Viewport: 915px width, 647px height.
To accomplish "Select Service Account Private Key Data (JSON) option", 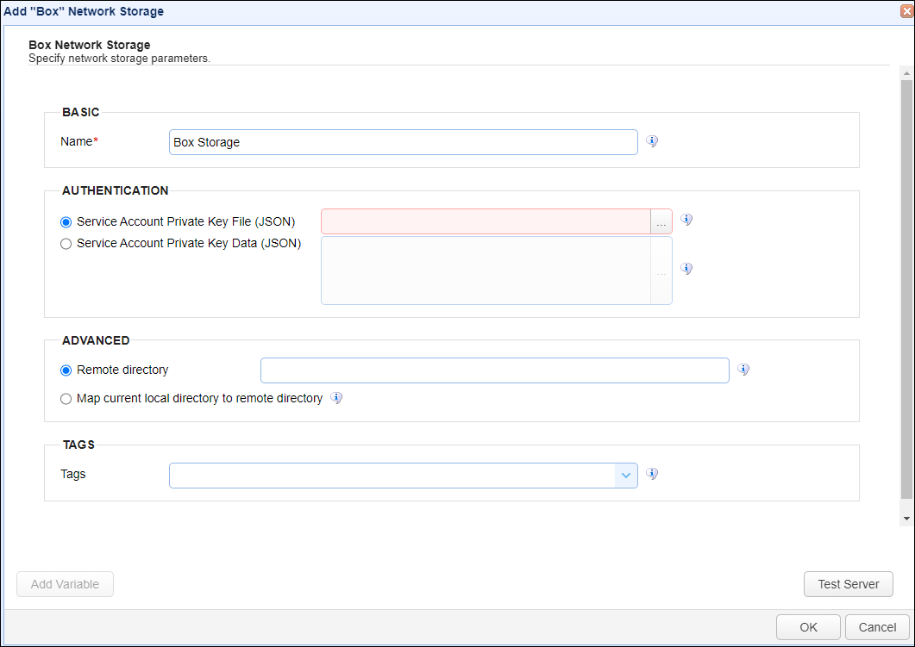I will click(x=66, y=244).
